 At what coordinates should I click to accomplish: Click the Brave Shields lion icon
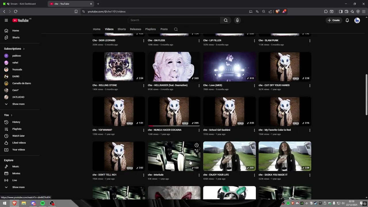277,11
